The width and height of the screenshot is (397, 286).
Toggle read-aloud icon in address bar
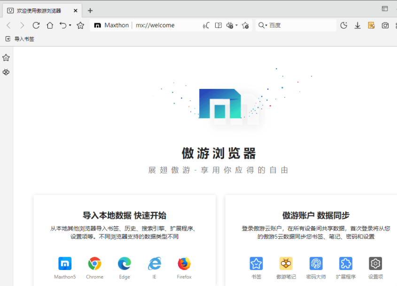click(x=206, y=25)
